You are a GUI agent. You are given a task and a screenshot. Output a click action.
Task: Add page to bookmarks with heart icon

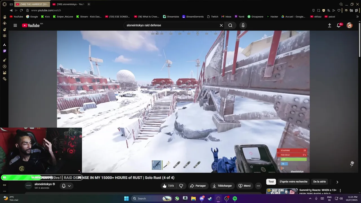click(339, 10)
